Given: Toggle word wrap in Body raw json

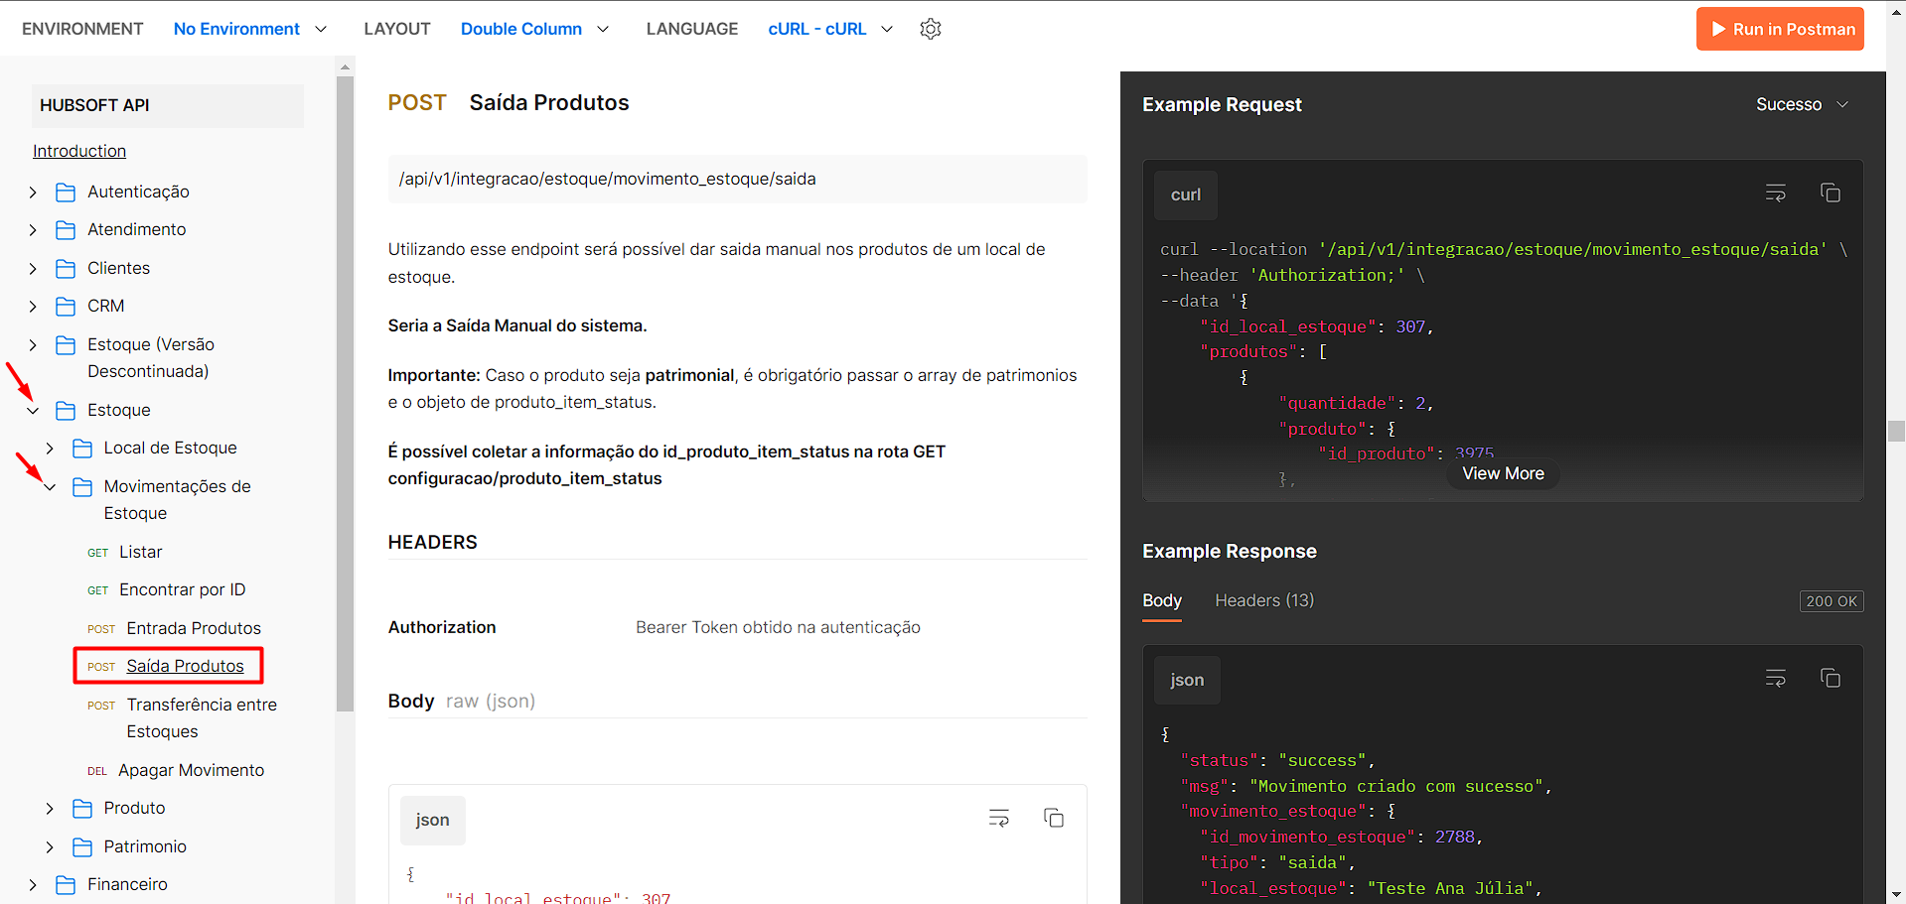Looking at the screenshot, I should pos(998,818).
